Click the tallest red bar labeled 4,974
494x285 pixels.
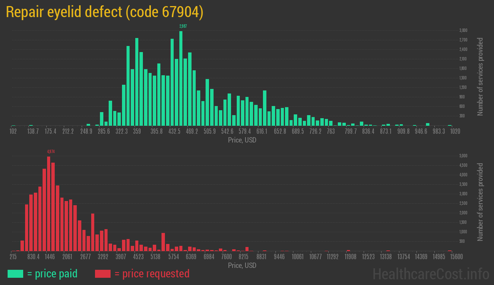click(49, 203)
